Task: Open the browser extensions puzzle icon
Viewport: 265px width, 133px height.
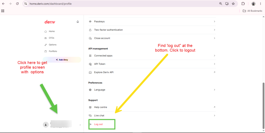Action: click(243, 4)
